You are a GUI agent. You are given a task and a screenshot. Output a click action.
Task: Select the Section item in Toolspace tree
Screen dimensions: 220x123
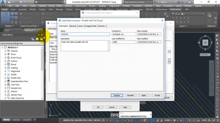pyautogui.click(x=14, y=91)
